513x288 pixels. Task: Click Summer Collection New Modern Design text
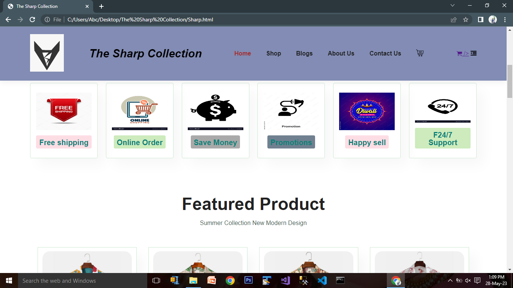(x=253, y=223)
